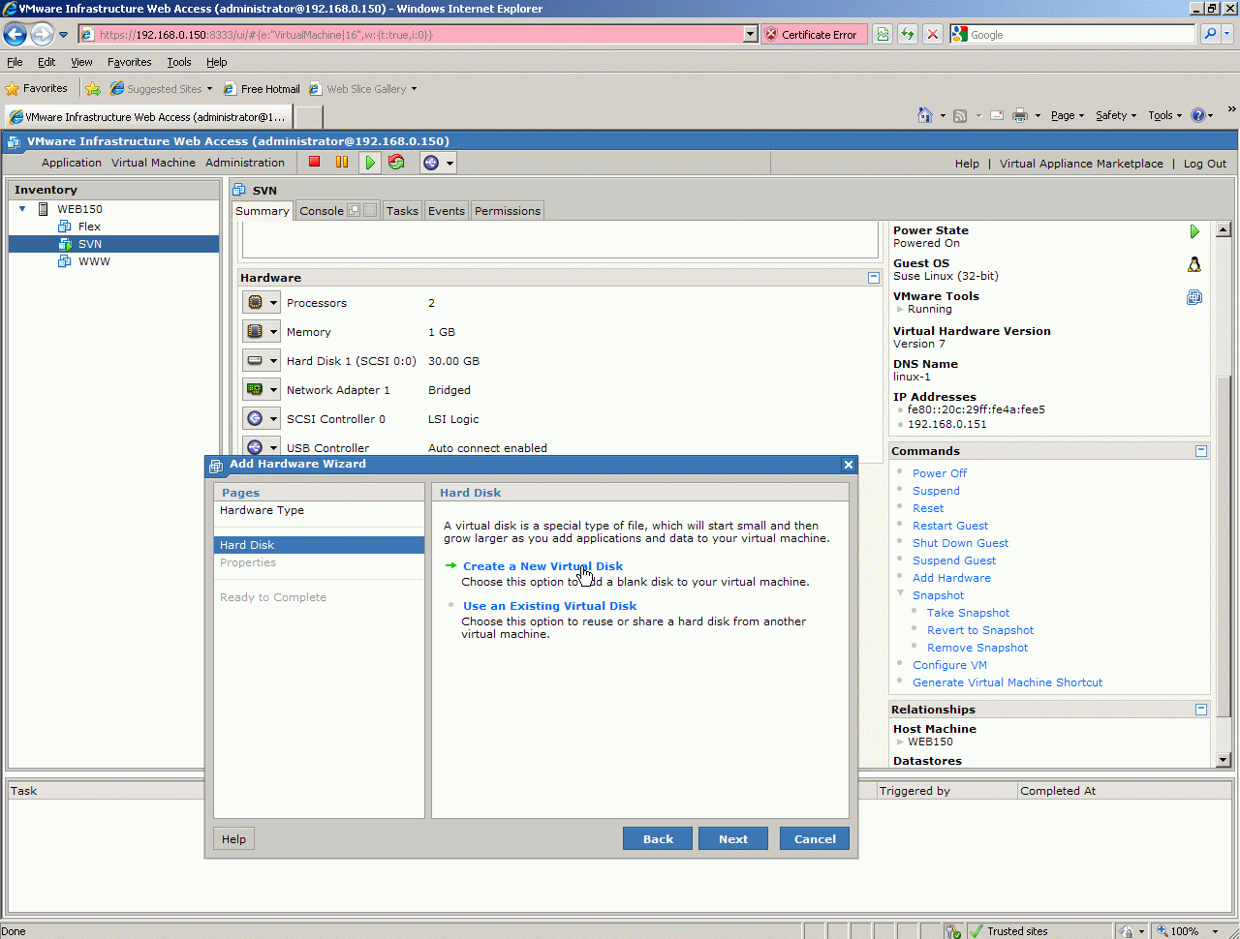Viewport: 1240px width, 939px height.
Task: Click the Guest OS Linux penguin icon
Action: pyautogui.click(x=1194, y=264)
